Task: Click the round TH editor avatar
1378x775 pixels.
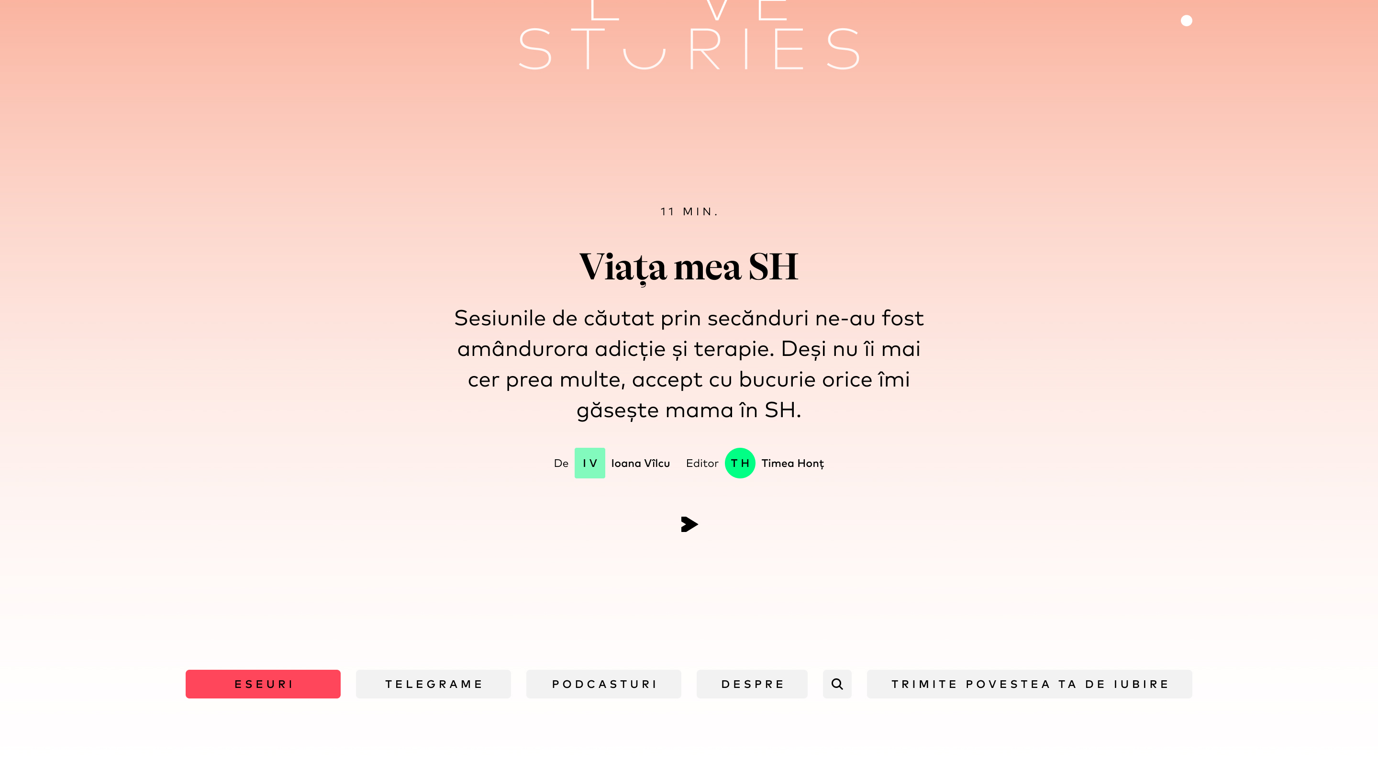Action: pyautogui.click(x=740, y=463)
